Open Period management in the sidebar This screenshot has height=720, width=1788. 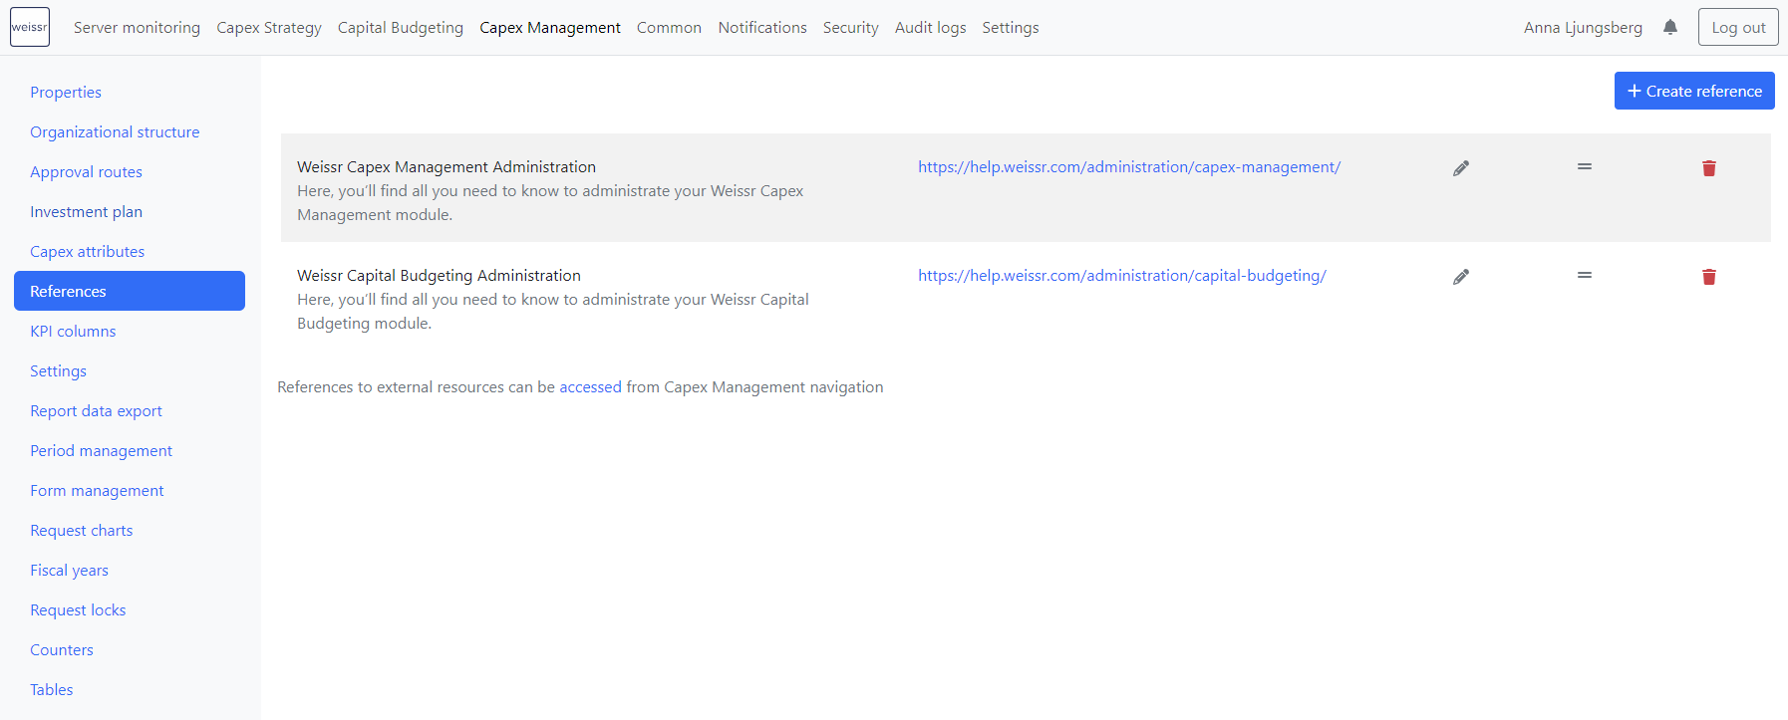click(101, 450)
